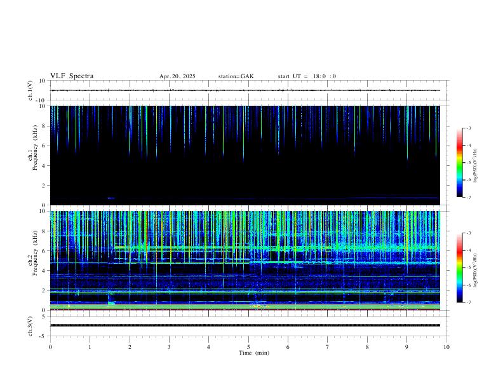Select the "Apr. 20, 2025" date text
This screenshot has width=503, height=389.
(x=177, y=76)
